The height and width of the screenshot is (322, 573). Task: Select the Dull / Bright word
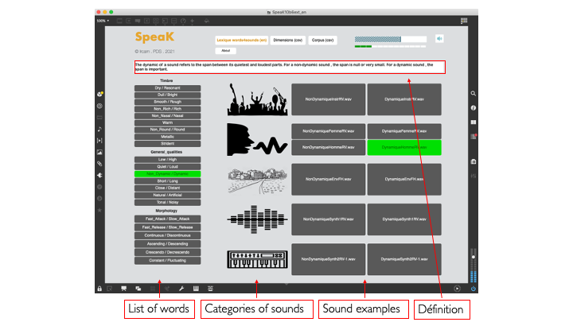pyautogui.click(x=167, y=95)
